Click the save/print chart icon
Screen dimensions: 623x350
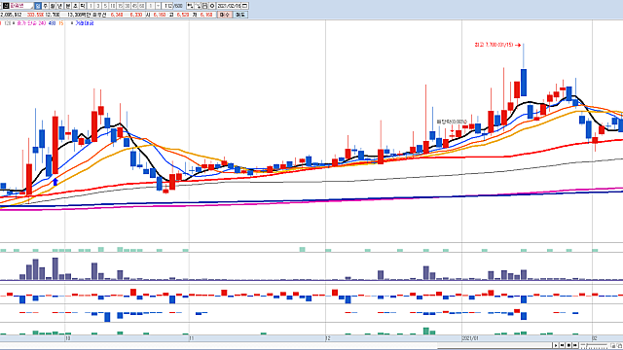coord(204,6)
